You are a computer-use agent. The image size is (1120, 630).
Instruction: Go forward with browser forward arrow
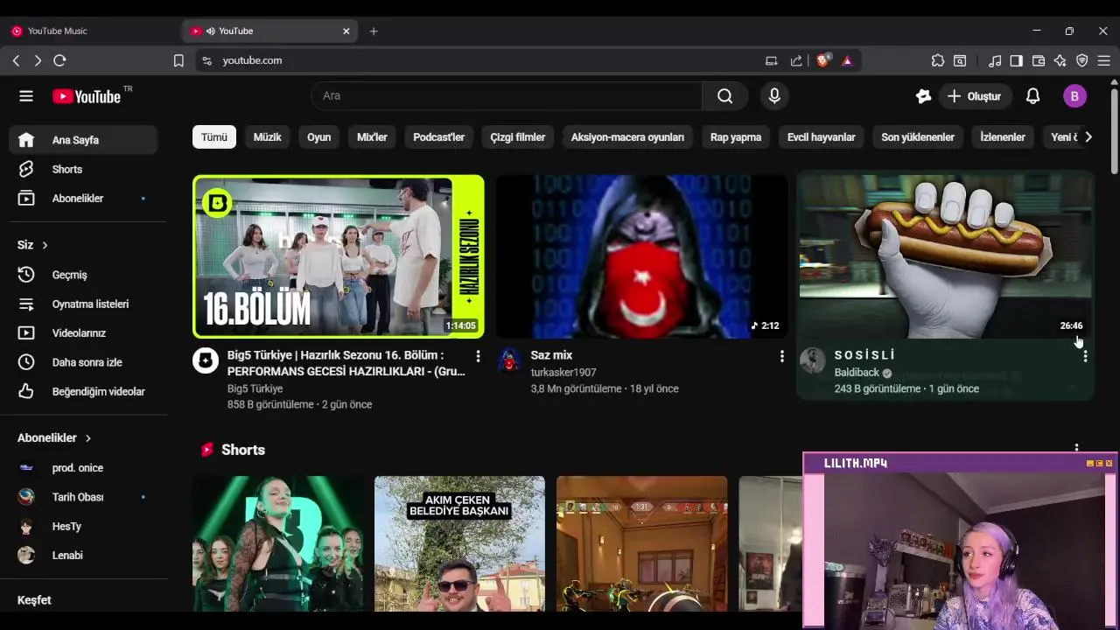click(38, 60)
